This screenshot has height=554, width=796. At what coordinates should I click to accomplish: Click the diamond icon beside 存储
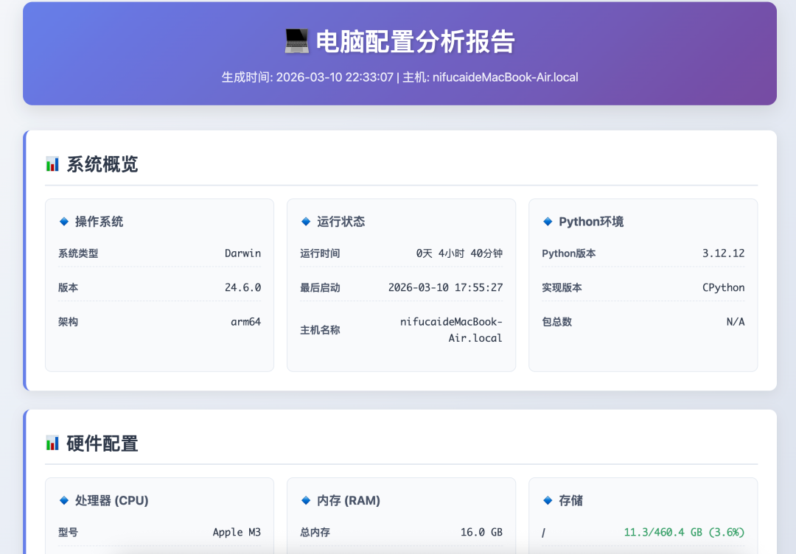point(547,500)
